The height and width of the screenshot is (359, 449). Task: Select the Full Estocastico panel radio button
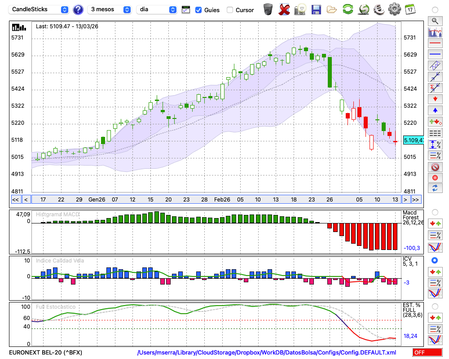(435, 306)
